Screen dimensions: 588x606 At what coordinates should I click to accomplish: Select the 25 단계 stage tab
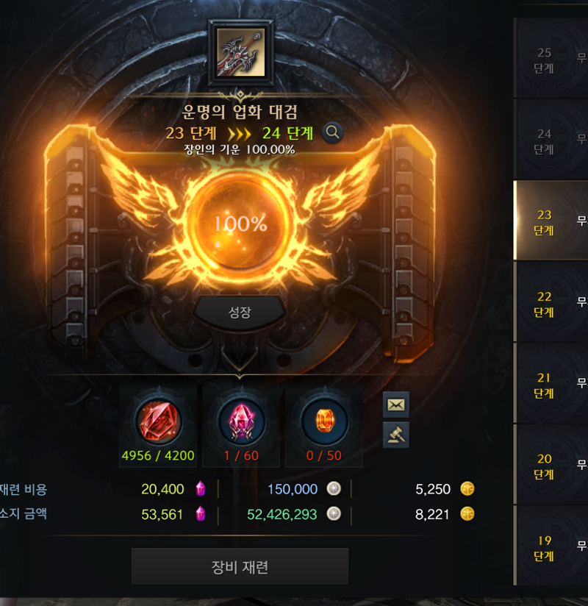pos(551,58)
